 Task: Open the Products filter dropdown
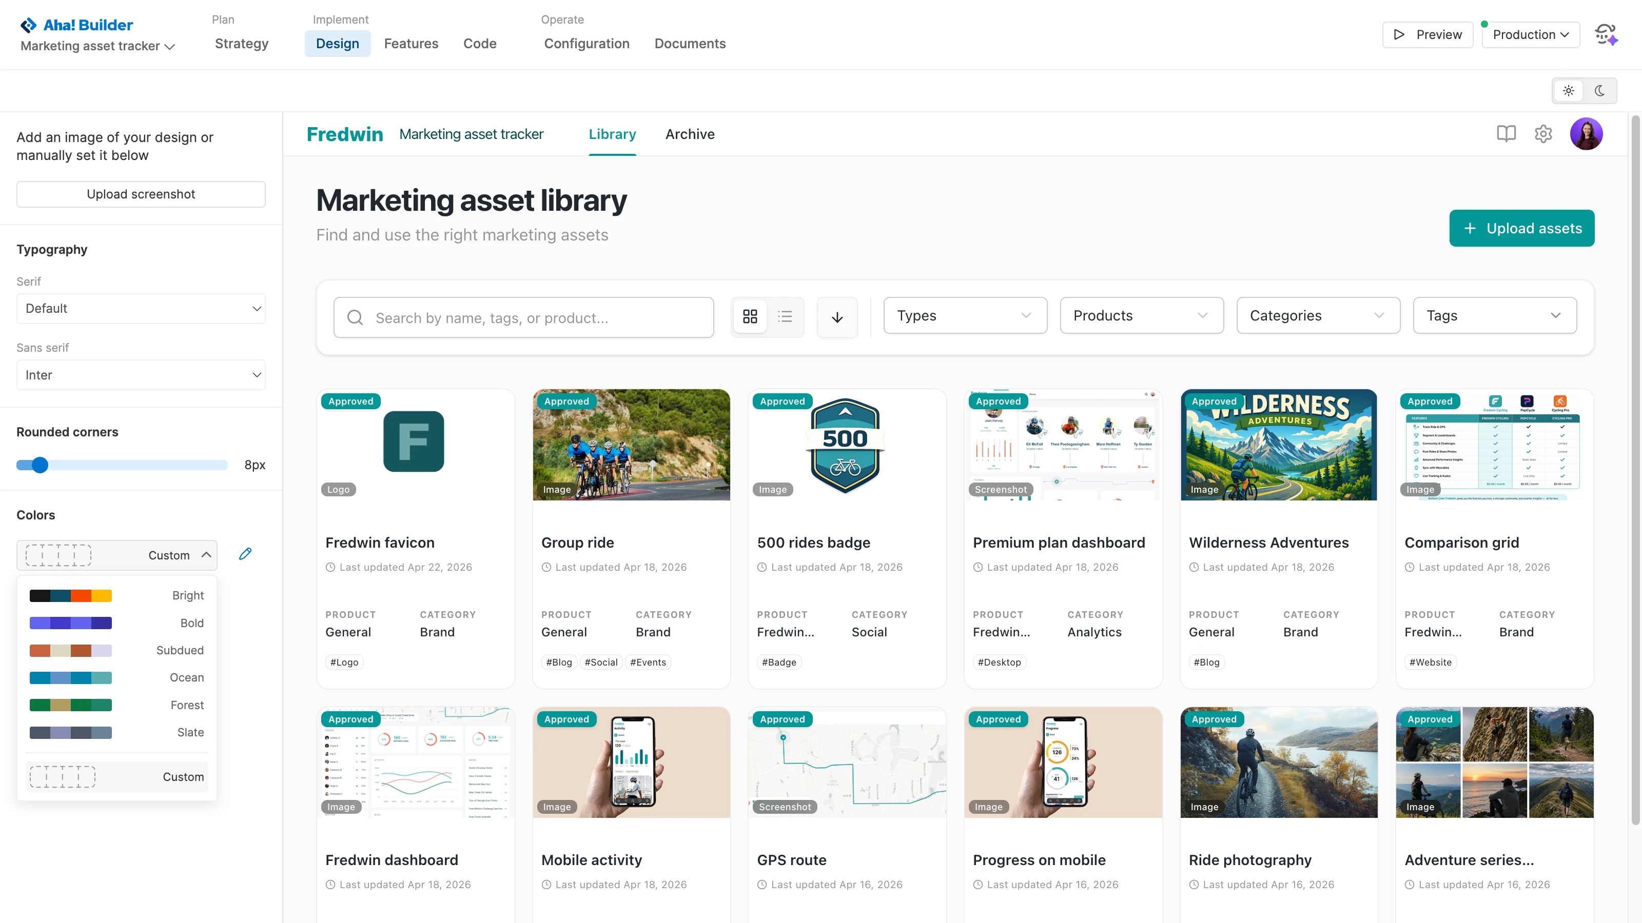[1141, 315]
